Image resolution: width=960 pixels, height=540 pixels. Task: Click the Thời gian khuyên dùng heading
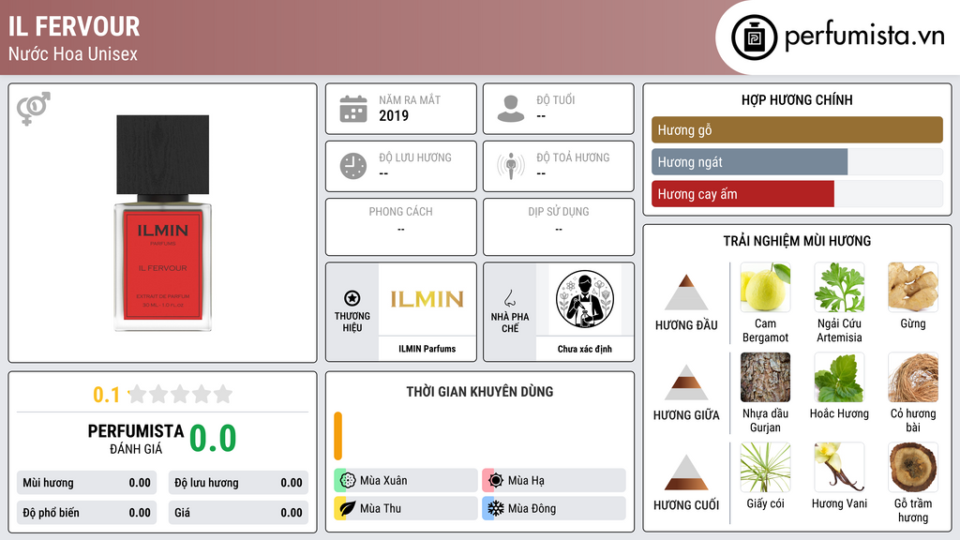pos(480,391)
